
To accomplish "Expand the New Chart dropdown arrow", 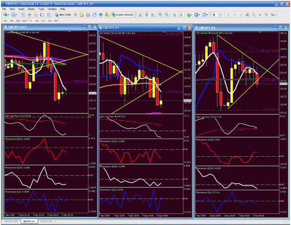I will coord(8,15).
